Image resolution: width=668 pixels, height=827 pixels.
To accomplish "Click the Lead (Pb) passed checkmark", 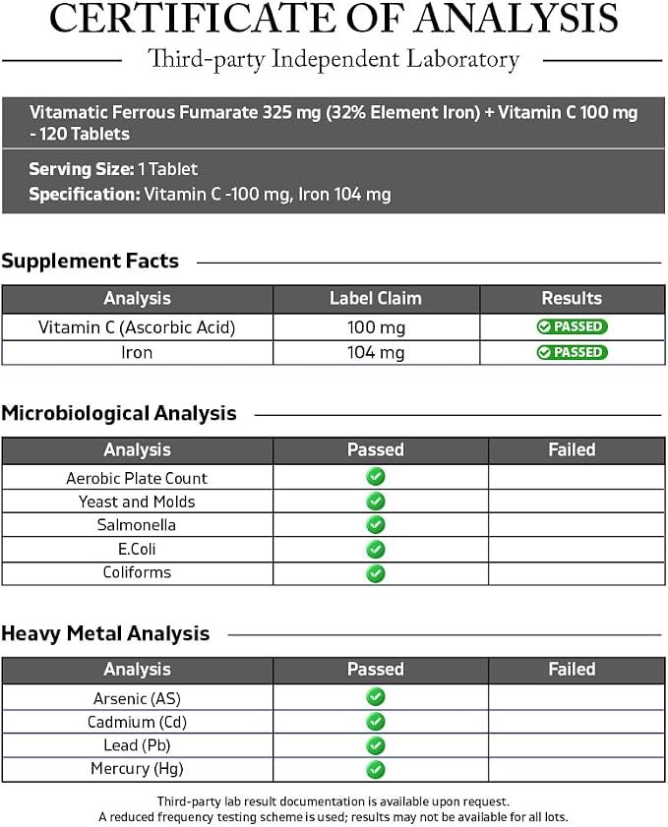I will [376, 745].
